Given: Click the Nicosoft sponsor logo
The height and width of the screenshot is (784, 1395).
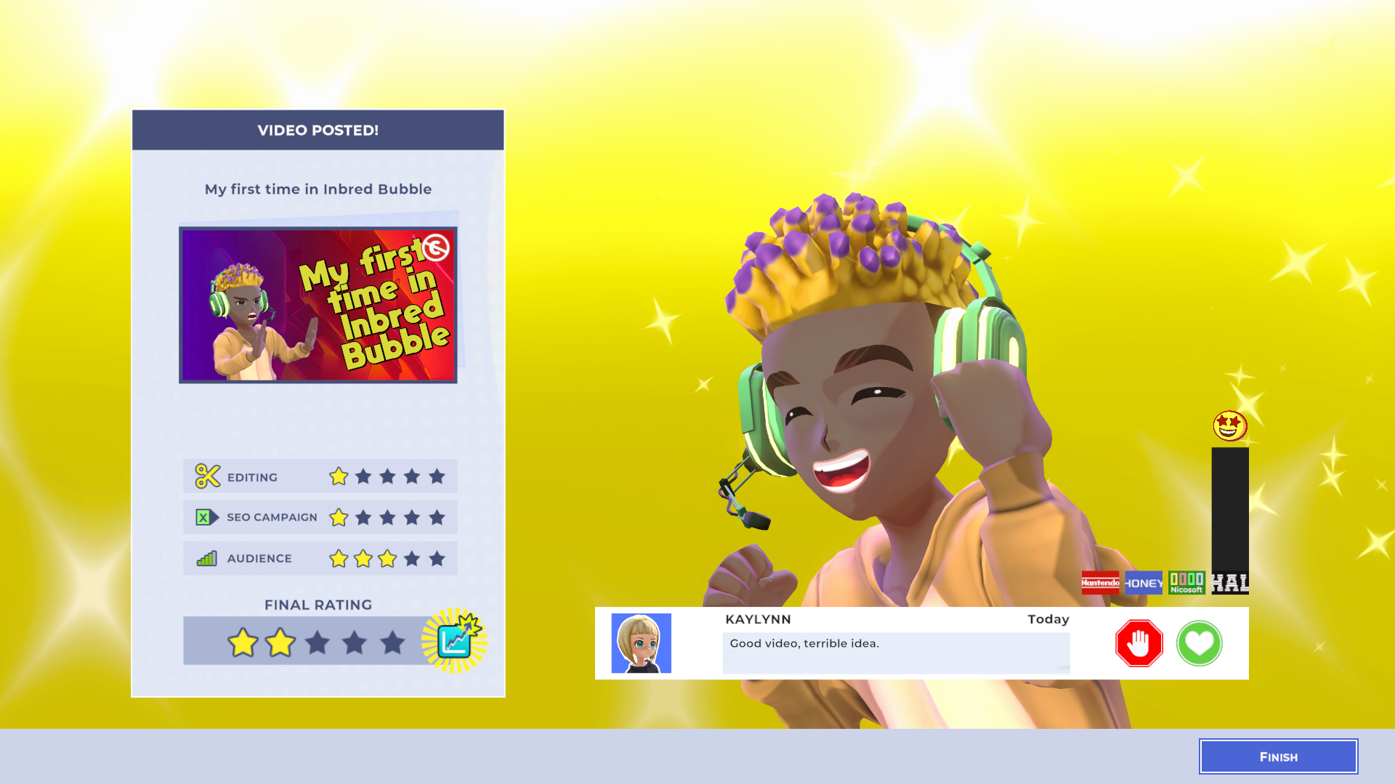Looking at the screenshot, I should click(x=1186, y=583).
